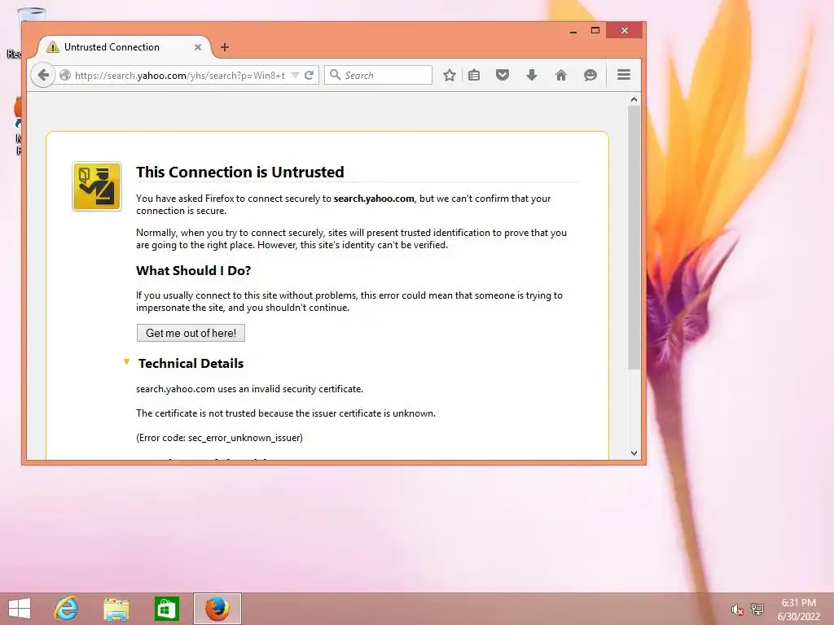
Task: Collapse the Technical Details section
Action: pyautogui.click(x=126, y=362)
